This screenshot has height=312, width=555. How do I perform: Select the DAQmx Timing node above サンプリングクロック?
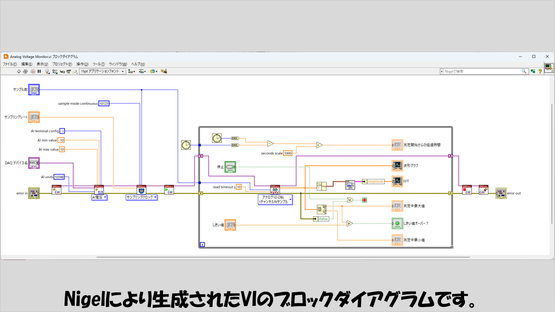click(142, 189)
